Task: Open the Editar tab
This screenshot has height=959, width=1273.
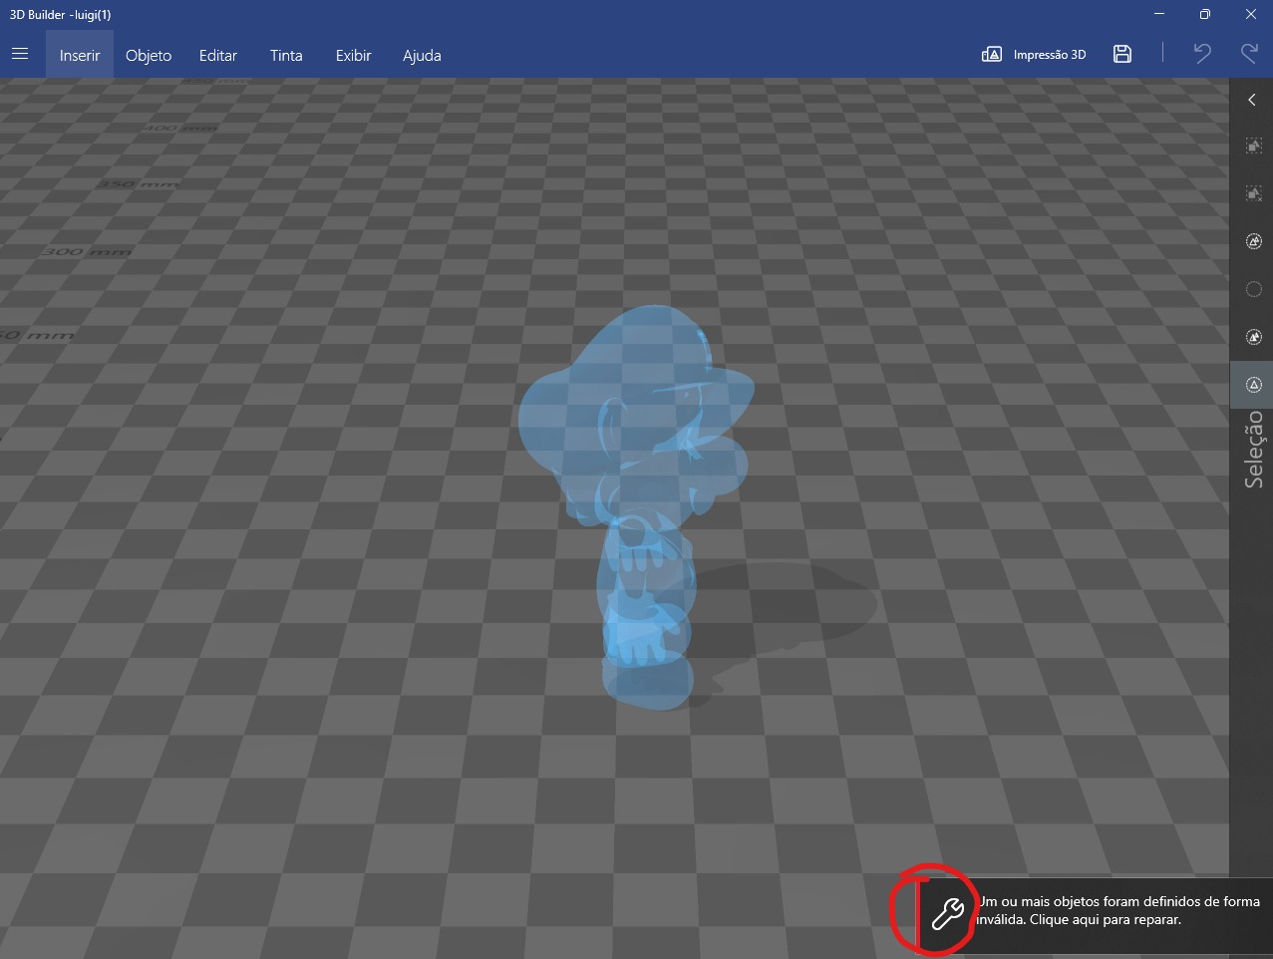Action: pyautogui.click(x=218, y=55)
